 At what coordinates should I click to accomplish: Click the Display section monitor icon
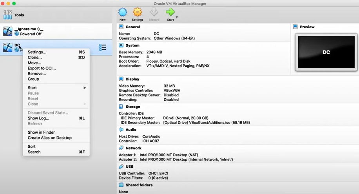(121, 79)
